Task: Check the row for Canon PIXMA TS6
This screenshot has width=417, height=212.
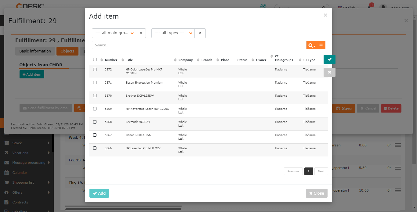Action: (x=95, y=135)
